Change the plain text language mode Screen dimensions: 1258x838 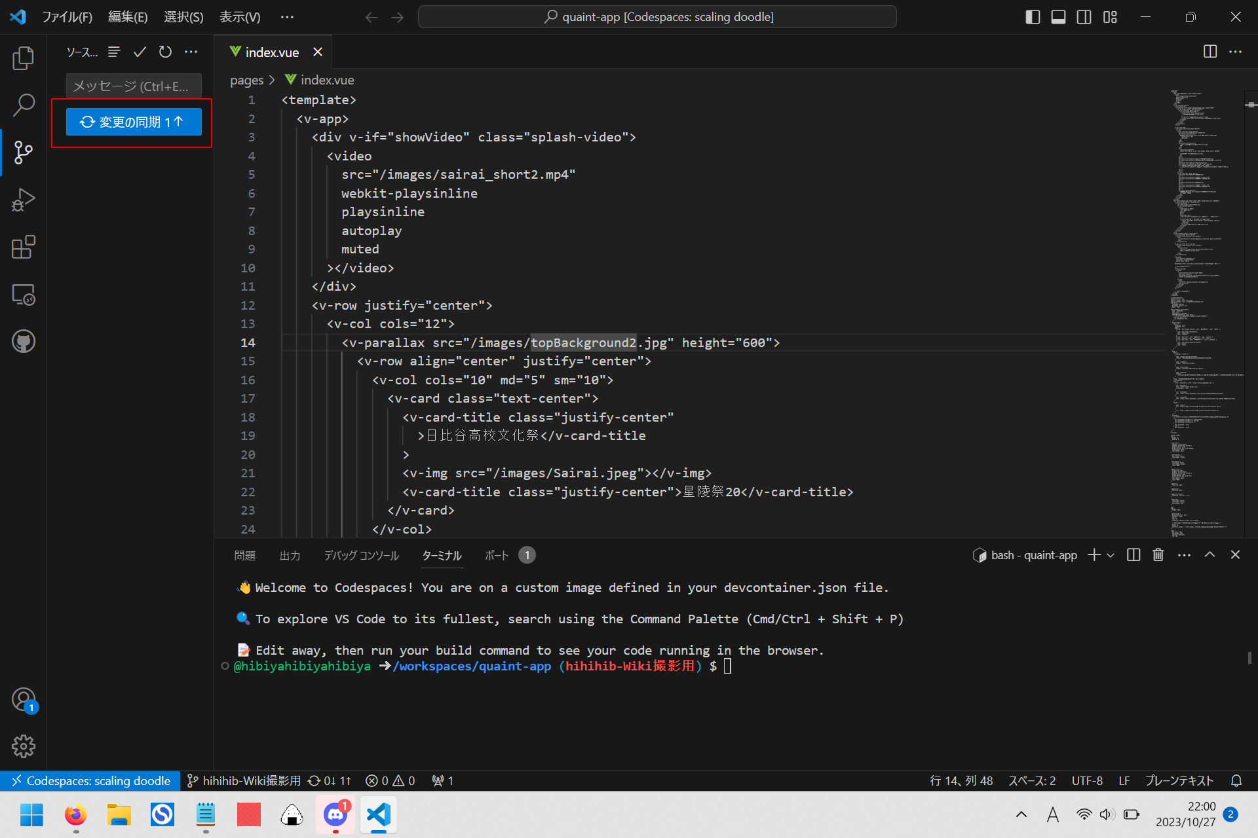click(x=1179, y=780)
